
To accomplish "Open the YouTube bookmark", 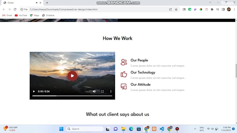I will [x=21, y=15].
